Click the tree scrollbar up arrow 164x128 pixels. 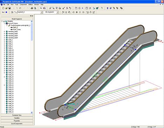(32, 21)
